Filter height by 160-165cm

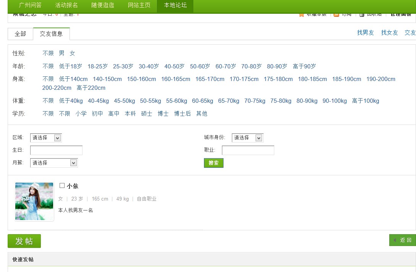pyautogui.click(x=176, y=79)
